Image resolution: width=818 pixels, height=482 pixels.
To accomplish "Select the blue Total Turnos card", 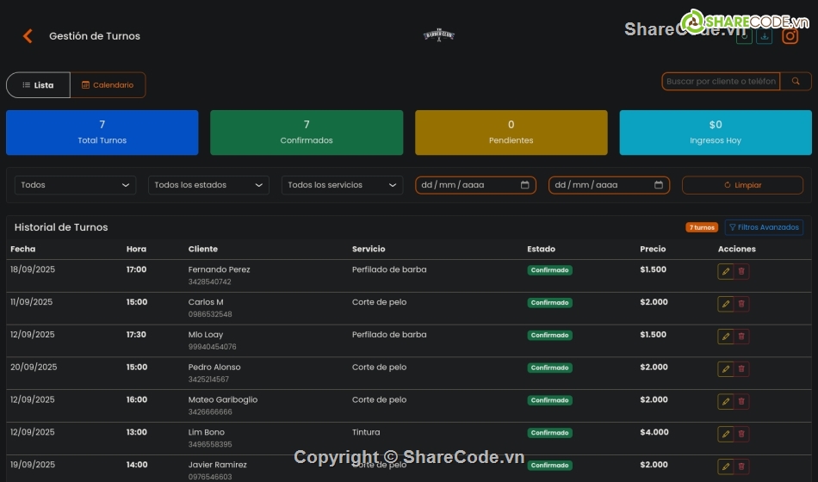I will [x=102, y=133].
